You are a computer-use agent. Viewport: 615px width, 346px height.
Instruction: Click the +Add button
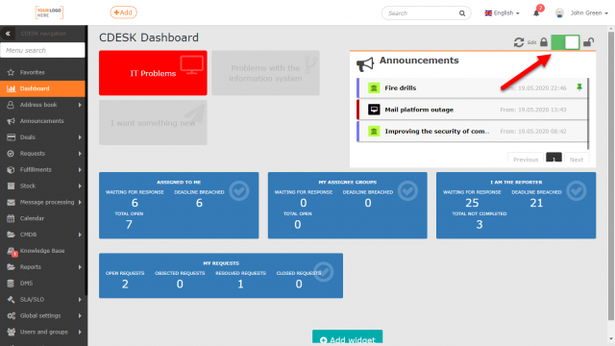click(123, 12)
